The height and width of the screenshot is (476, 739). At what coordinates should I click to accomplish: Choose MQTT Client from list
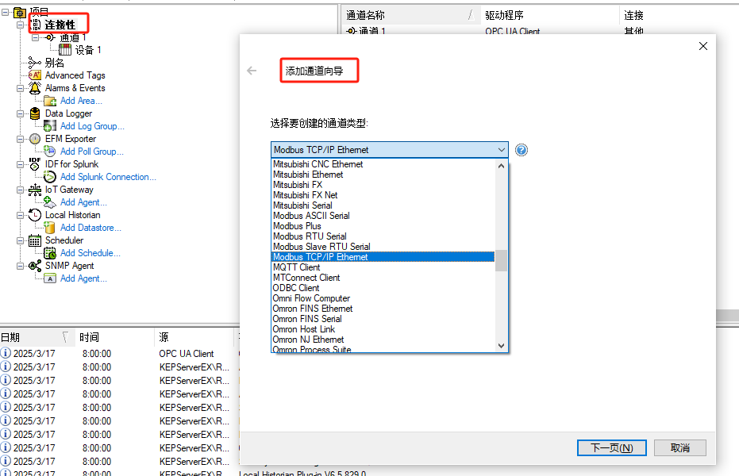click(x=383, y=267)
